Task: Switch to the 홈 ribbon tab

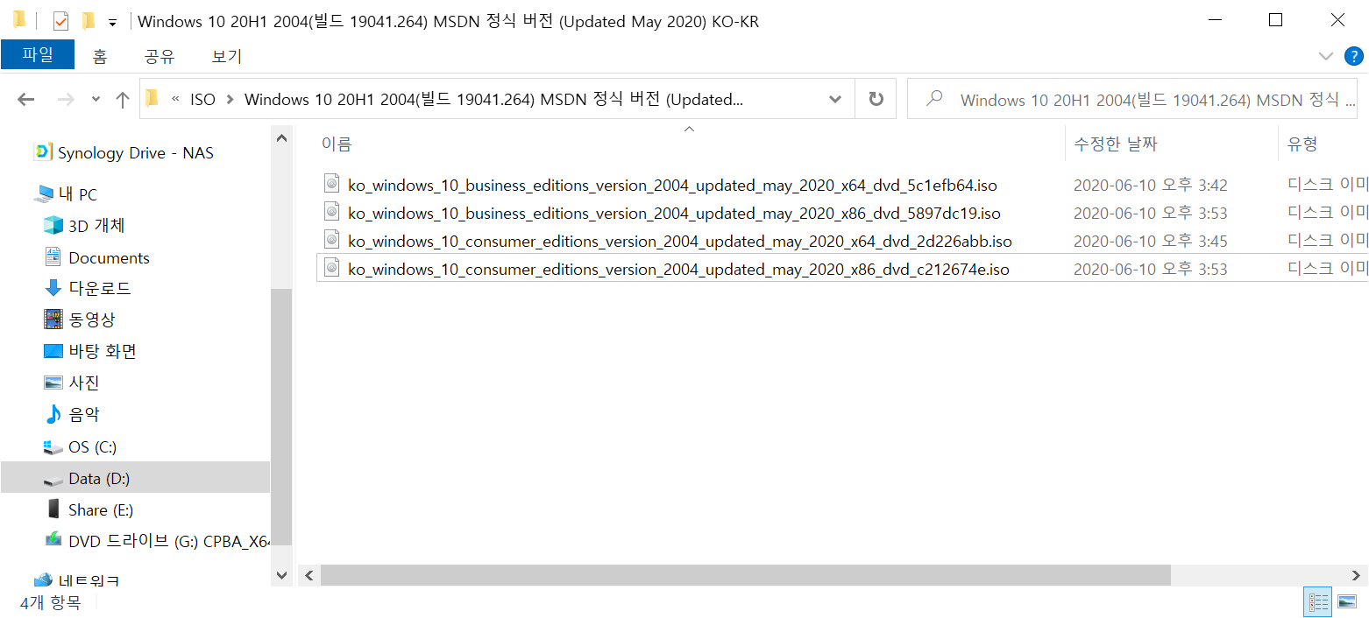Action: click(x=100, y=56)
